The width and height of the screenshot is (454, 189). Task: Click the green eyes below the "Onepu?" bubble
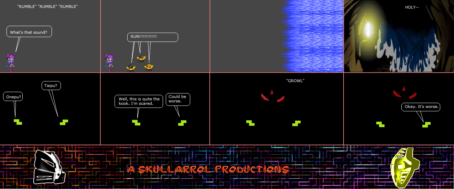18,122
